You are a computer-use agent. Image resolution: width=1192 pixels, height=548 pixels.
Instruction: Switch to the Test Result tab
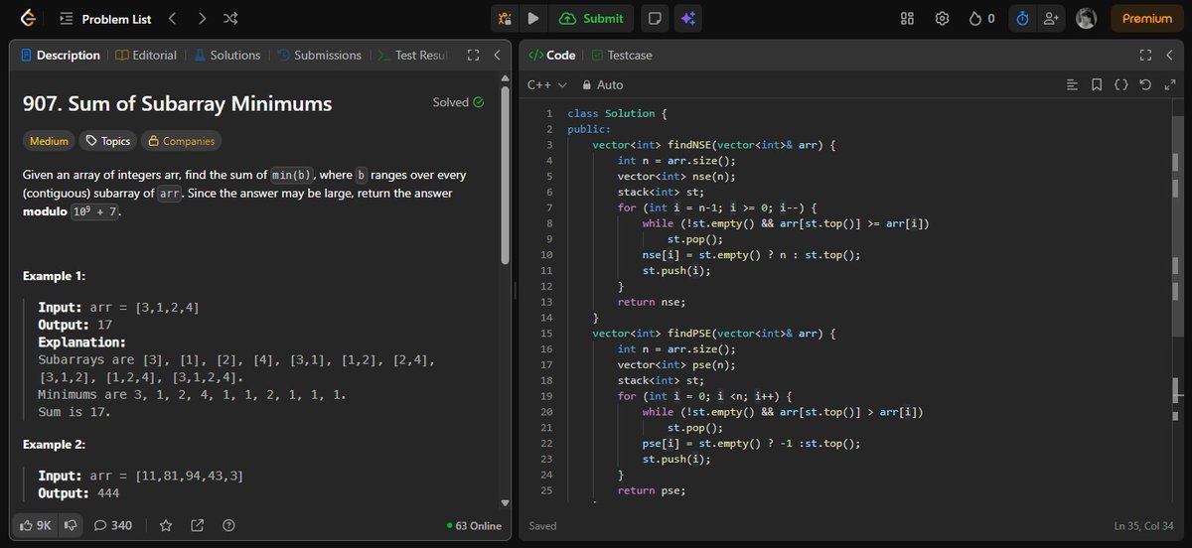(414, 56)
